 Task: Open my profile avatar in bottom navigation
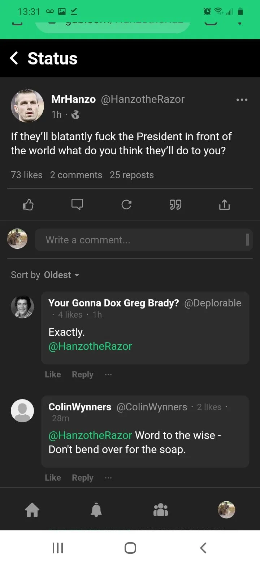[x=226, y=510]
